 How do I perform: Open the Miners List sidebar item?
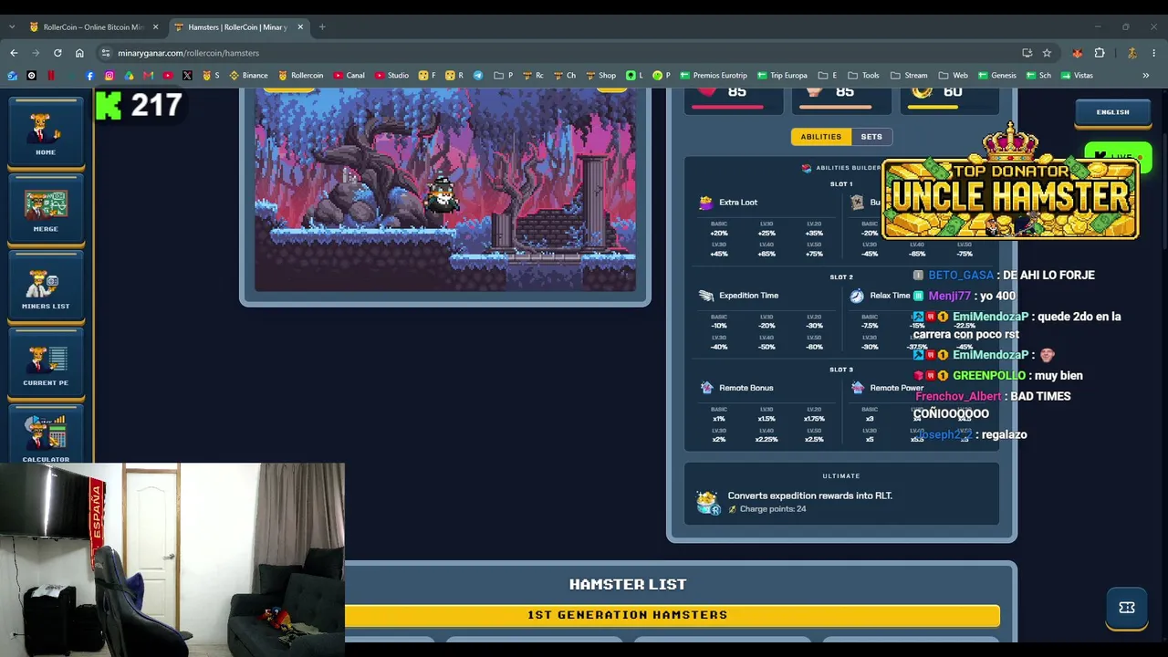pyautogui.click(x=46, y=287)
